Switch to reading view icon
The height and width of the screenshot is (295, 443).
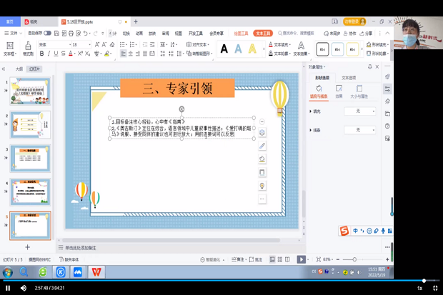tap(287, 259)
